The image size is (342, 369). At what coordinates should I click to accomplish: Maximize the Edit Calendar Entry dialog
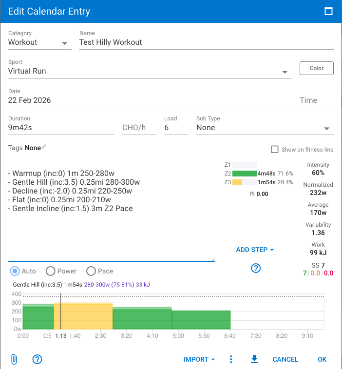(x=328, y=11)
